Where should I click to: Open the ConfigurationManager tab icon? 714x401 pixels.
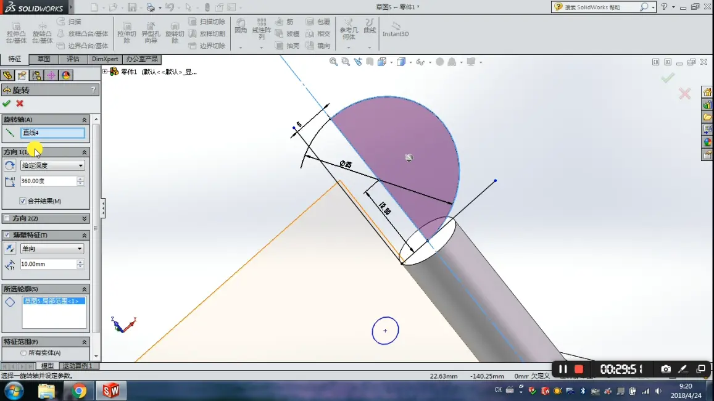point(36,75)
